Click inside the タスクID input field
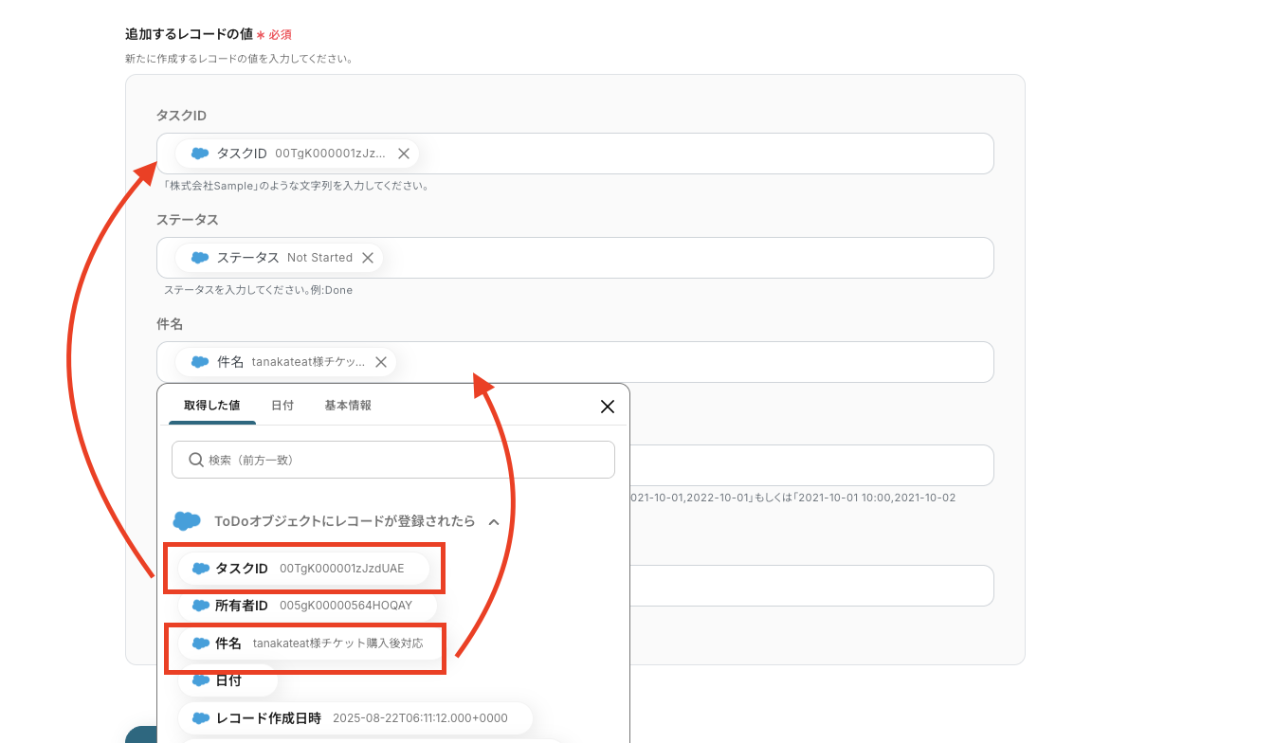This screenshot has height=743, width=1274. point(574,154)
